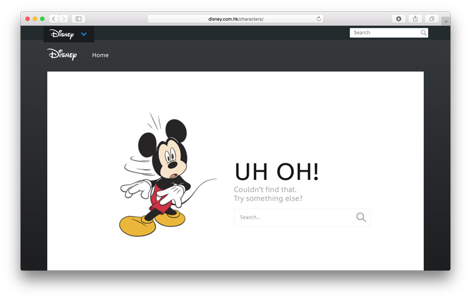Screen dimensions: 471x300
Task: Expand the blue chevron beside the Disney logo
Action: 84,34
